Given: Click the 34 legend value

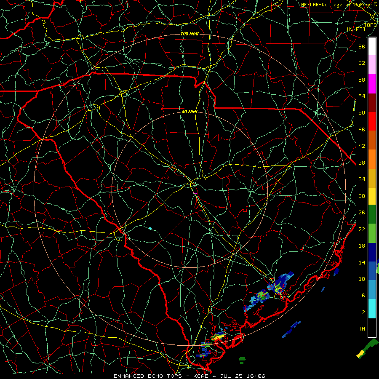Looking at the screenshot, I should click(362, 179).
